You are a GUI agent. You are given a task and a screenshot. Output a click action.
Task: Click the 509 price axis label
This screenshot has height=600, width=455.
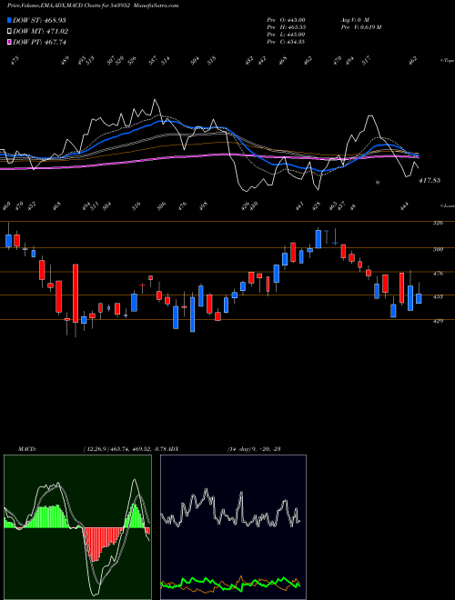pyautogui.click(x=439, y=249)
